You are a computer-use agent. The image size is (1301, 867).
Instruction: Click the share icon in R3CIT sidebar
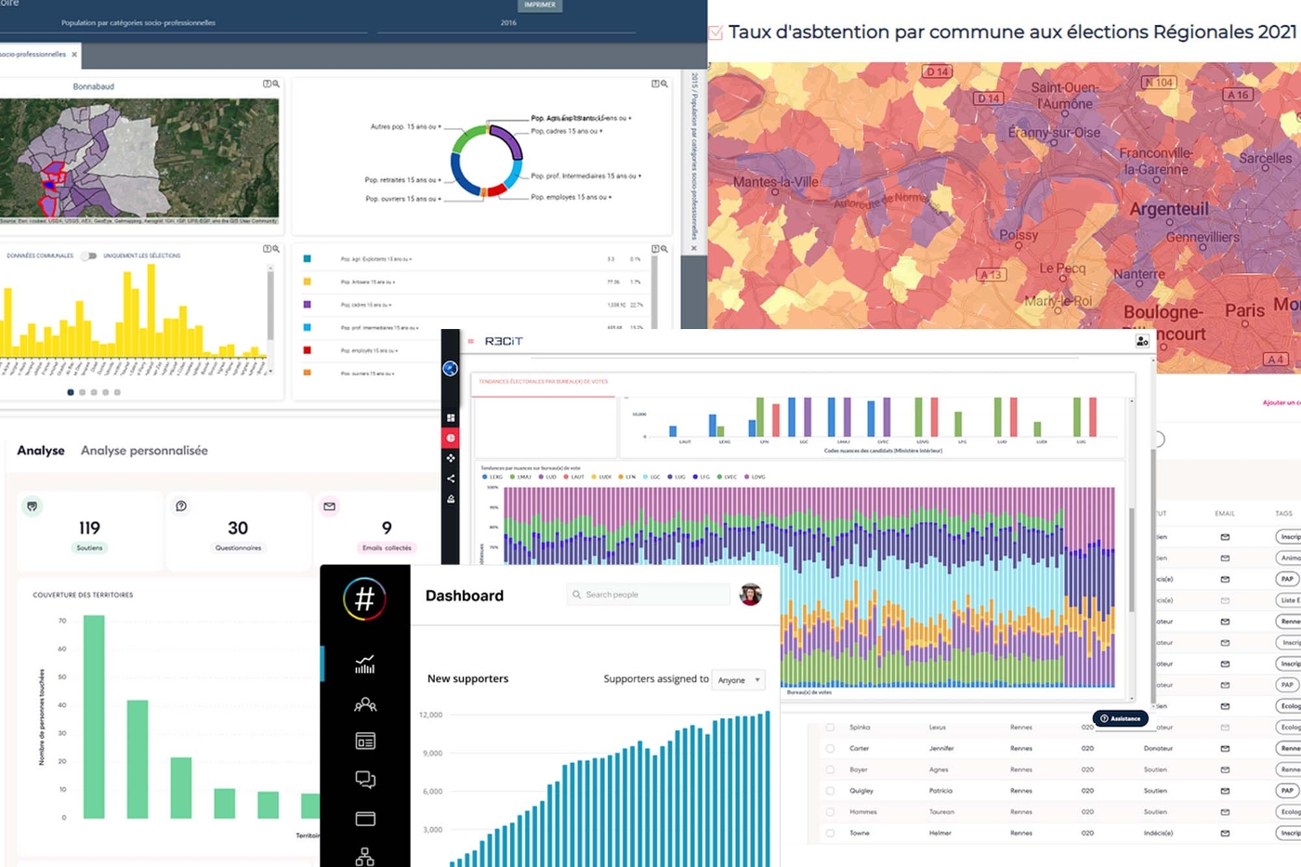(451, 479)
